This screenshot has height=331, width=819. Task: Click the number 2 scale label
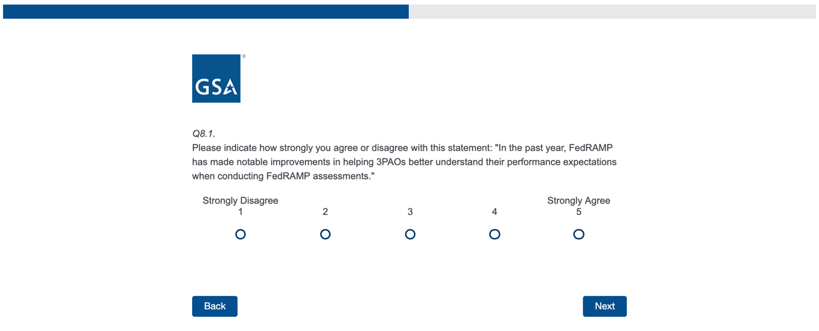[x=325, y=212]
